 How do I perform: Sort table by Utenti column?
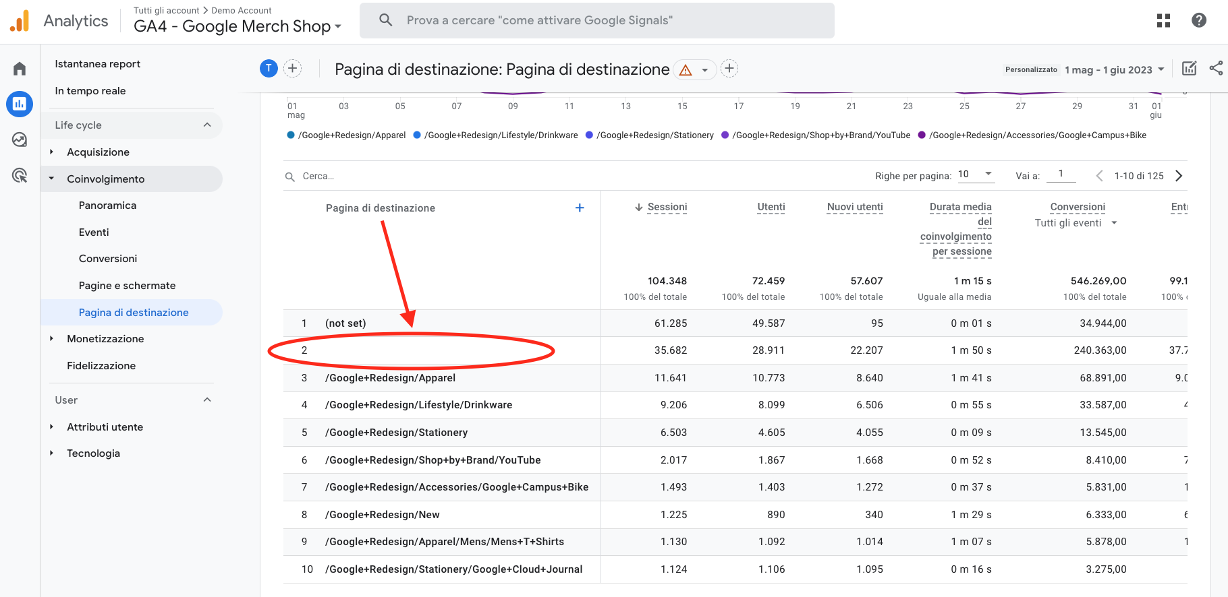pyautogui.click(x=771, y=207)
